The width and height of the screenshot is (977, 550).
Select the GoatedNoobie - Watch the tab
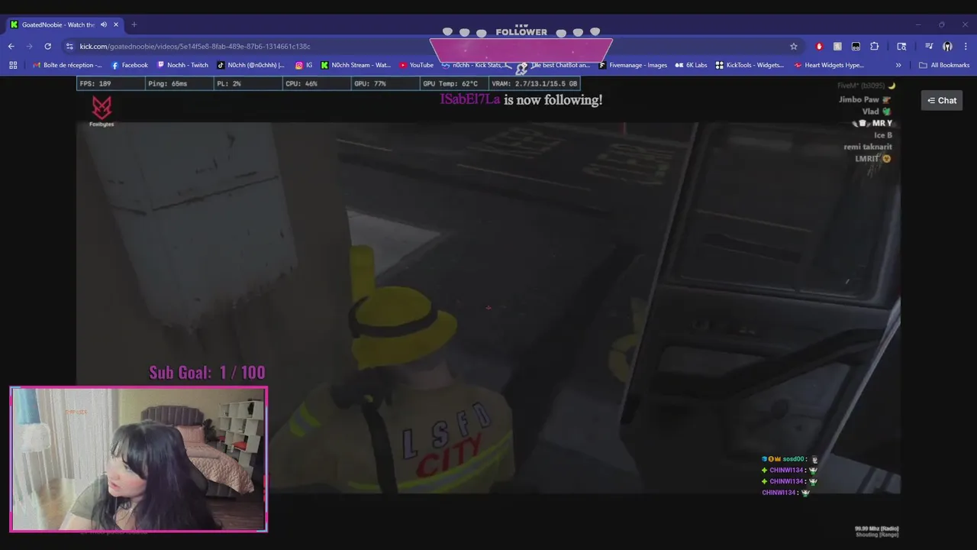pos(65,24)
